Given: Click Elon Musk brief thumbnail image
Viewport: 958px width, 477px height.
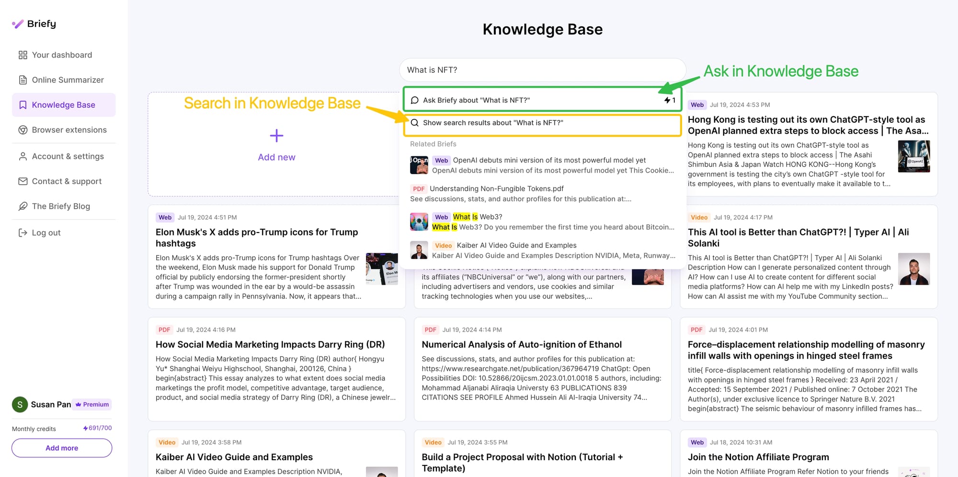Looking at the screenshot, I should click(x=382, y=269).
